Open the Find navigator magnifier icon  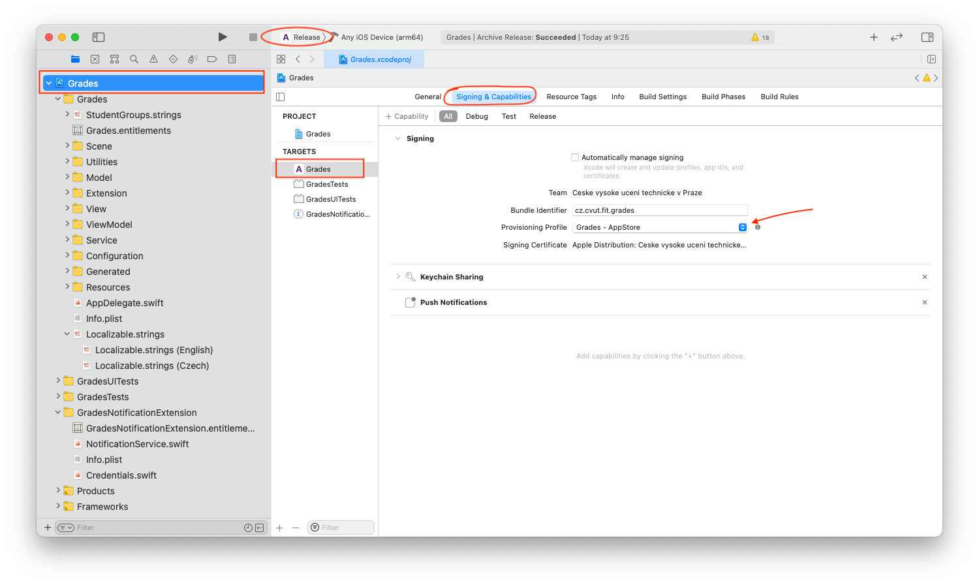point(134,59)
